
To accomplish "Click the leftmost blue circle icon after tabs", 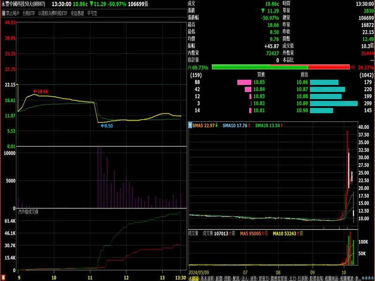I will click(363, 278).
